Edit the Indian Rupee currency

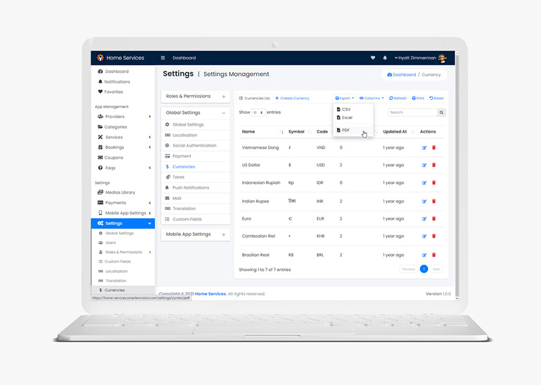(424, 202)
